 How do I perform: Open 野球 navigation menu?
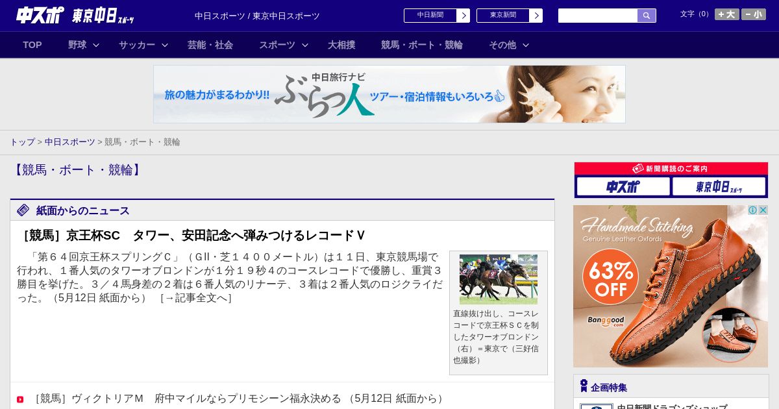point(77,45)
